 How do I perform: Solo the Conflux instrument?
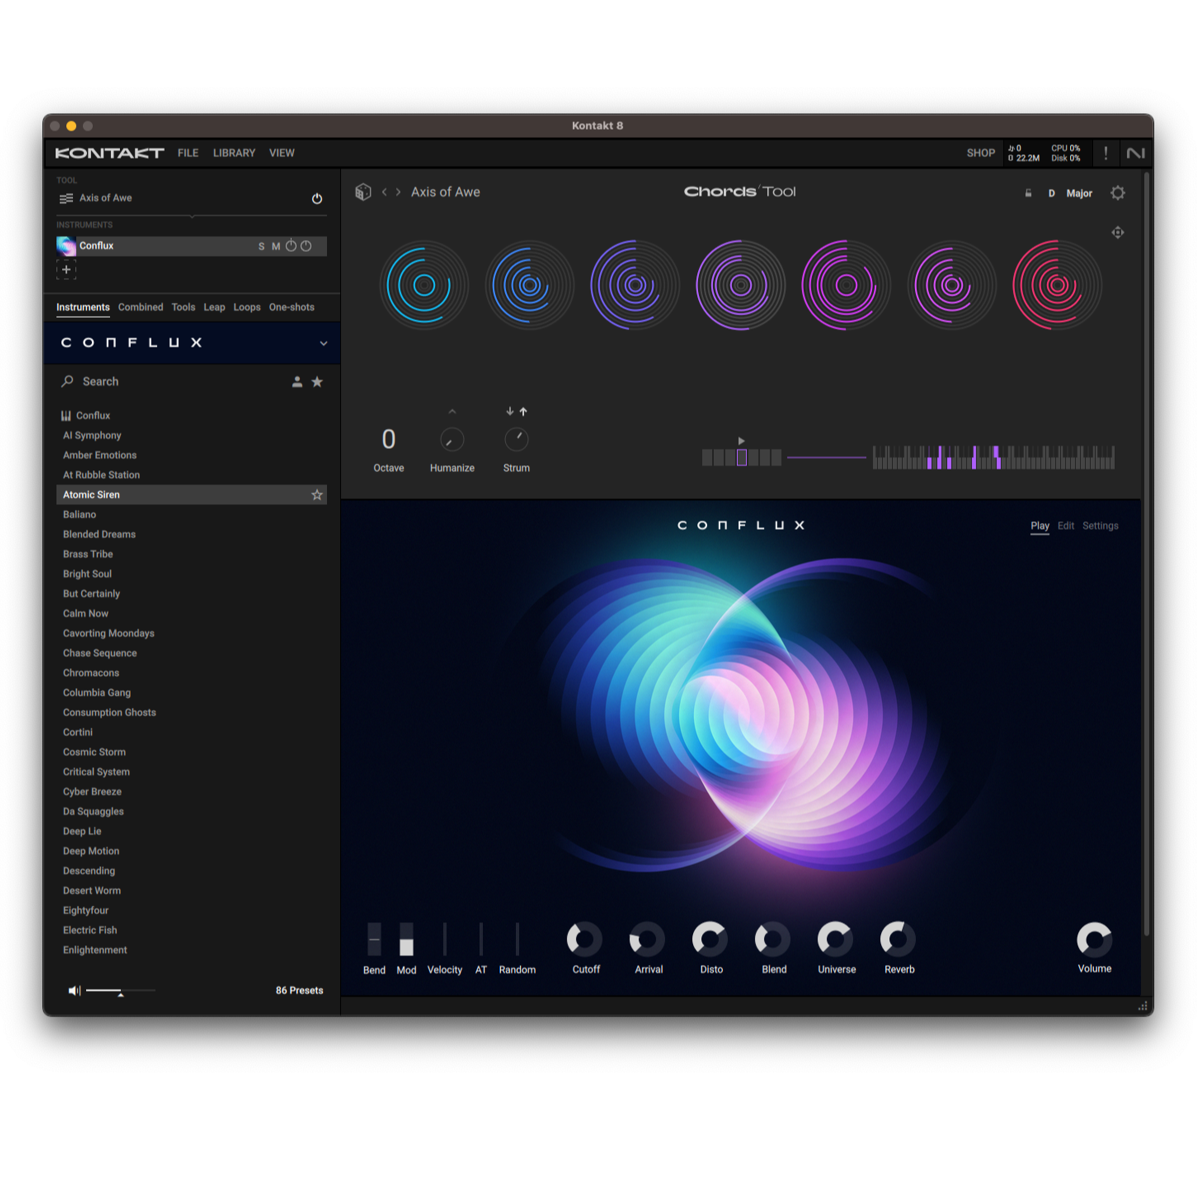[x=261, y=246]
